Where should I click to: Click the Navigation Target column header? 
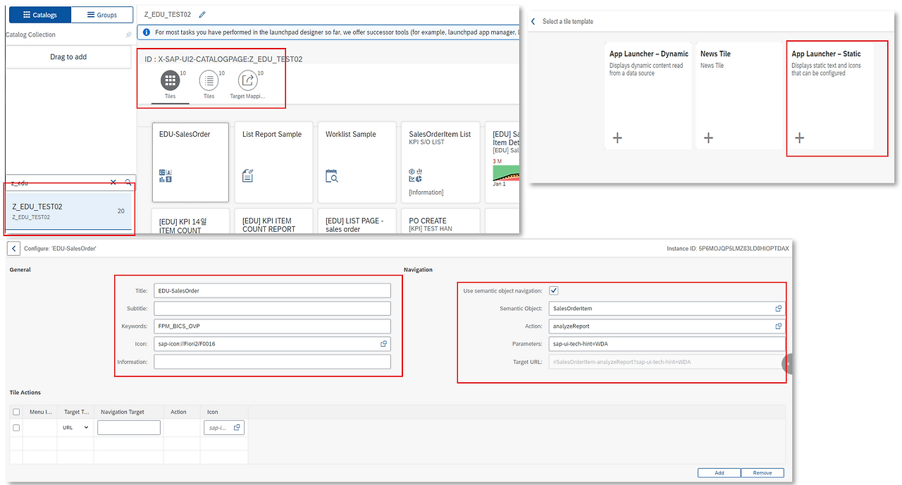[122, 412]
